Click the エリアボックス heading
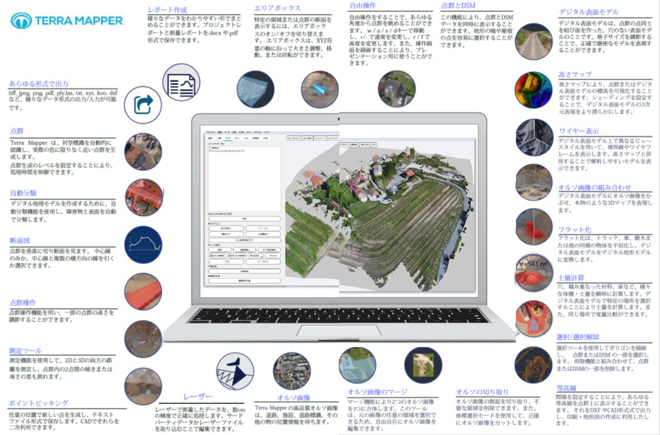Viewport: 660px width, 435px height. [278, 8]
